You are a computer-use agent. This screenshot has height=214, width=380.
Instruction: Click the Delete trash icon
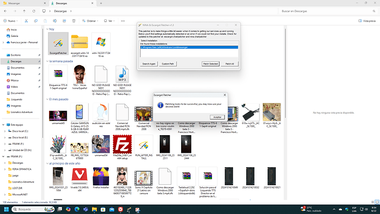click(x=74, y=21)
